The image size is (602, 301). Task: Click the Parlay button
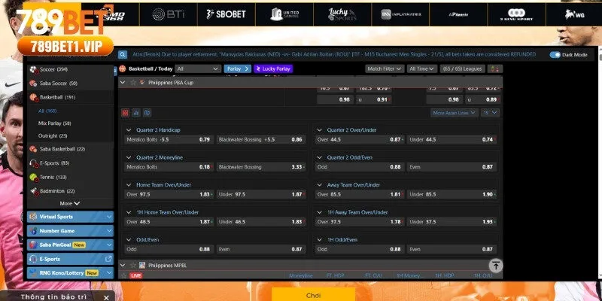pyautogui.click(x=237, y=68)
